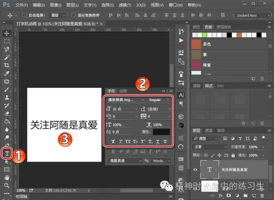Image resolution: width=274 pixels, height=200 pixels.
Task: Hide the 关注阿随是真爱 text layer
Action: pos(195,169)
